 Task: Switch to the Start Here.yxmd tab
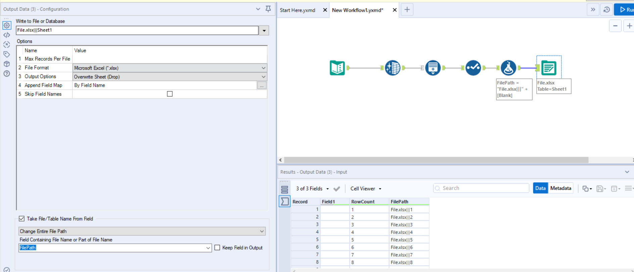tap(298, 10)
